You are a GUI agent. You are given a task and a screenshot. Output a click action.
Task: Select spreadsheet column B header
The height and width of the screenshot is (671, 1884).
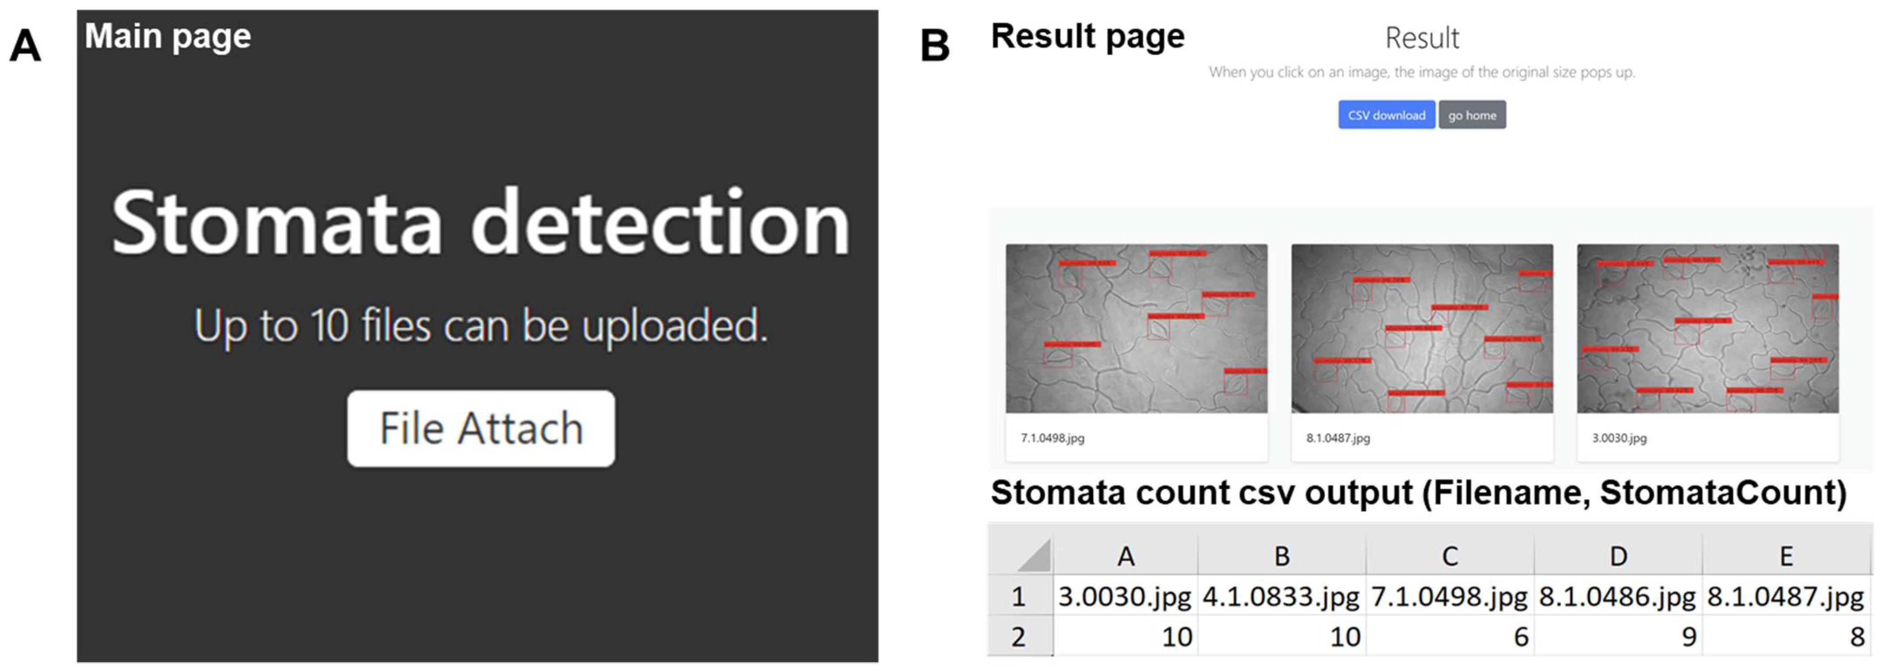[1282, 556]
